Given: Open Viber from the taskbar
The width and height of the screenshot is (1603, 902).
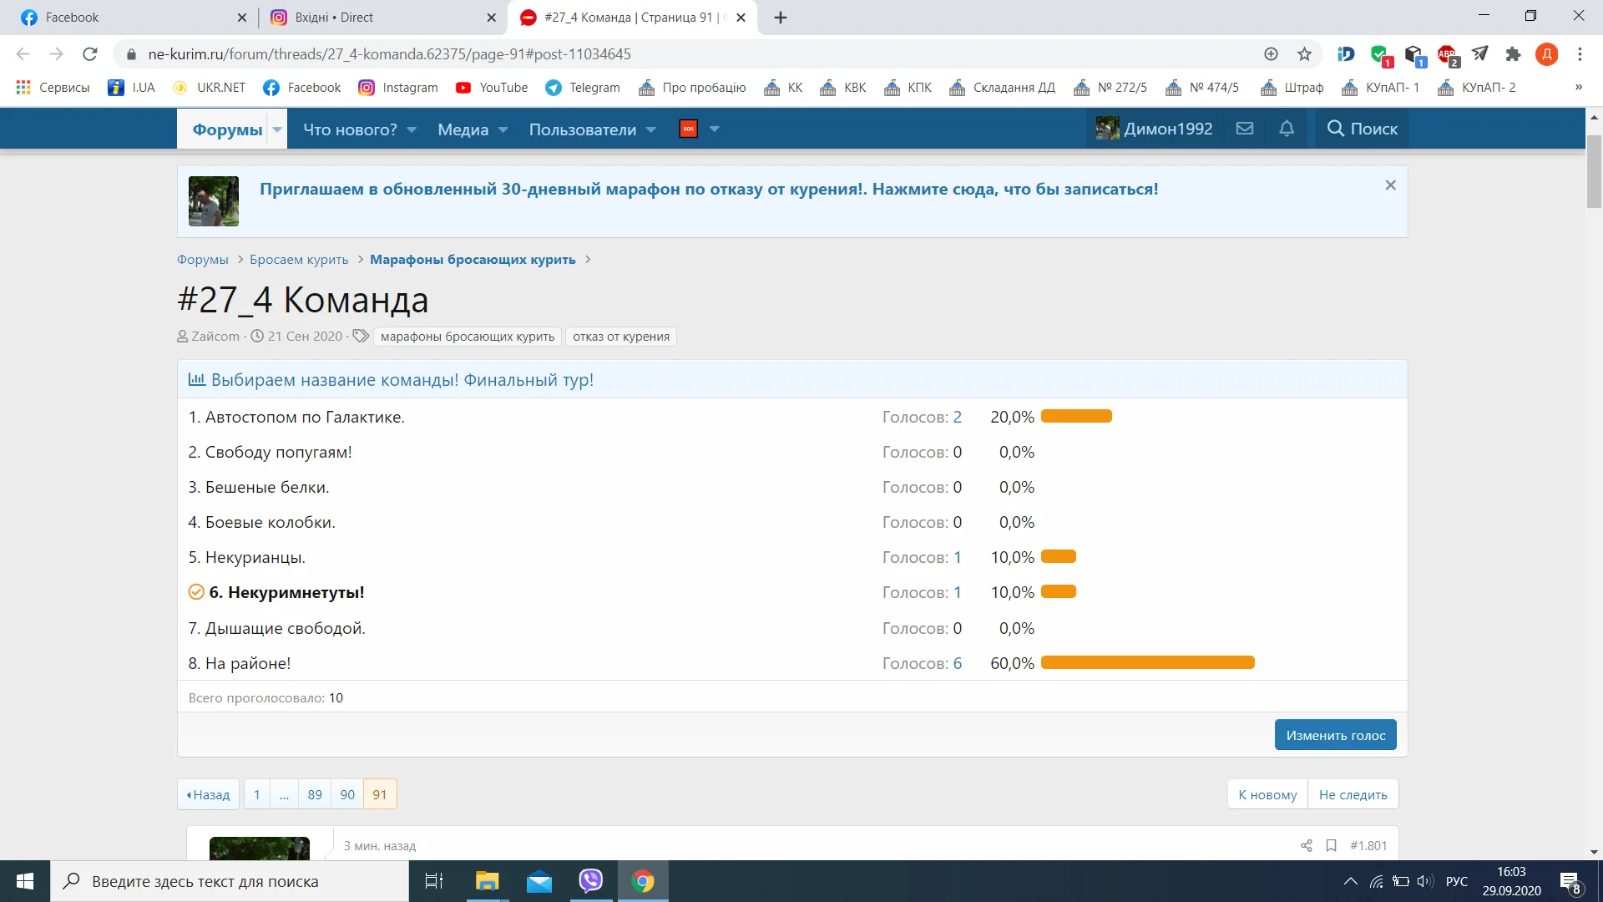Looking at the screenshot, I should [x=591, y=881].
